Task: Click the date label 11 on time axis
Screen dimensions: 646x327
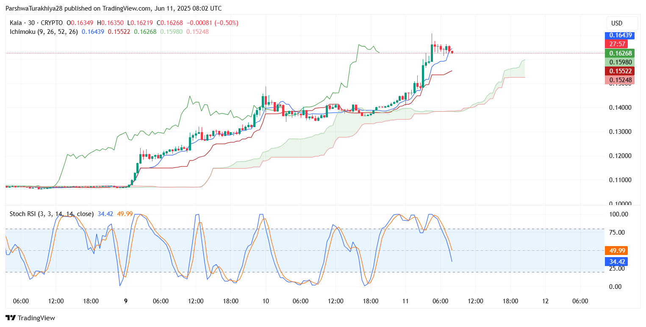Action: [405, 301]
